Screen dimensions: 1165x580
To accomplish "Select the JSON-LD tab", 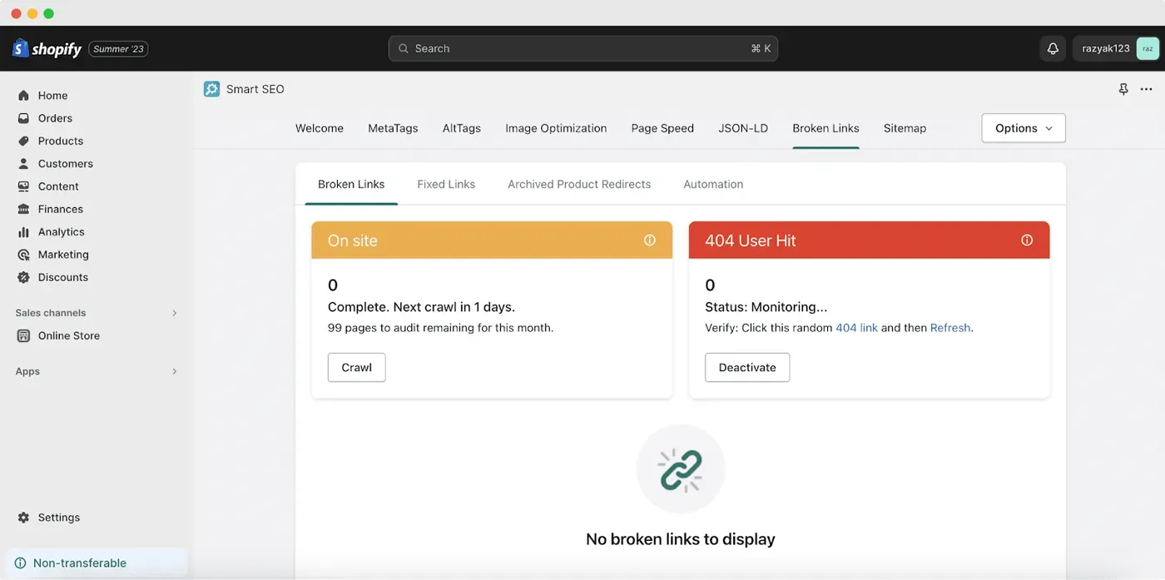I will (743, 128).
